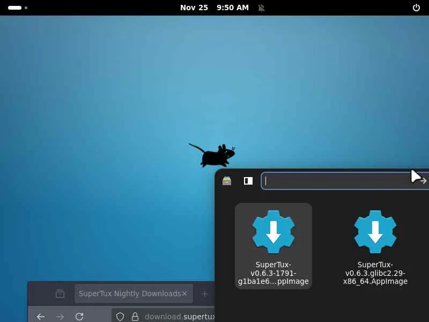
Task: Click browser forward arrow
Action: coord(60,317)
